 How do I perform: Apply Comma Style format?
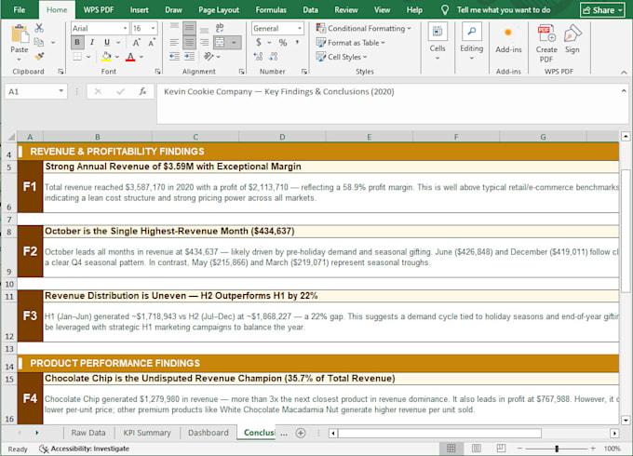pyautogui.click(x=298, y=42)
